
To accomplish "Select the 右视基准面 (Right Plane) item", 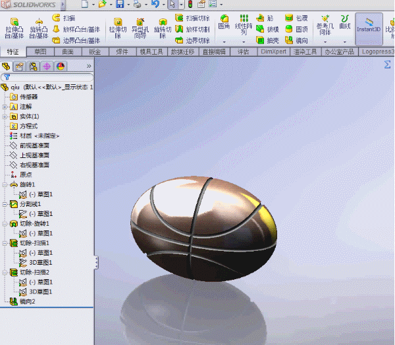I will 30,165.
